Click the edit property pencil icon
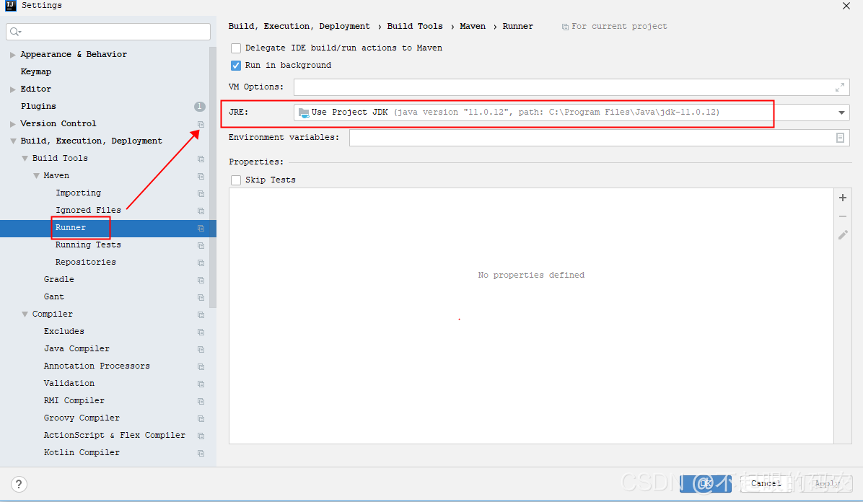The image size is (863, 502). coord(843,235)
